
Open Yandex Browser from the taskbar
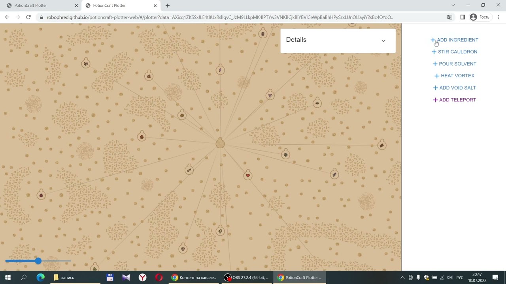[142, 278]
